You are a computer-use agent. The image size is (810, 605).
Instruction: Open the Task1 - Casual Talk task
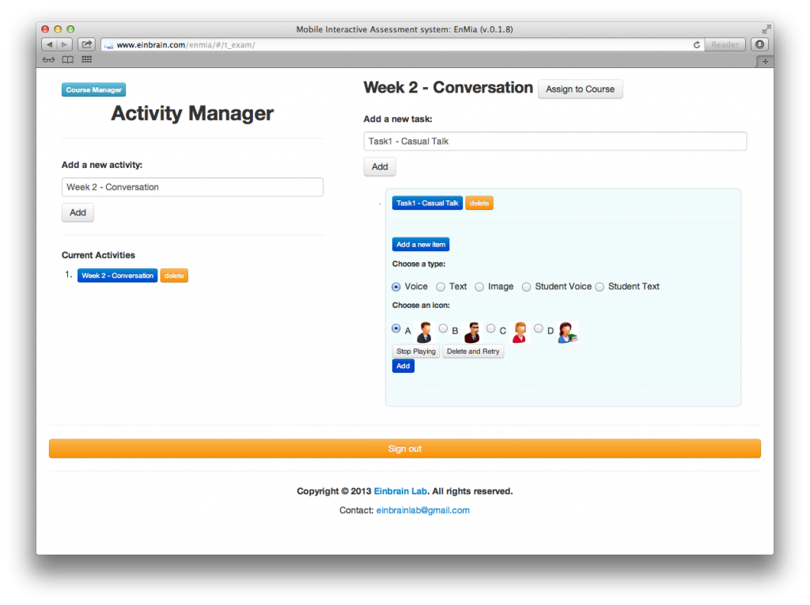[427, 204]
